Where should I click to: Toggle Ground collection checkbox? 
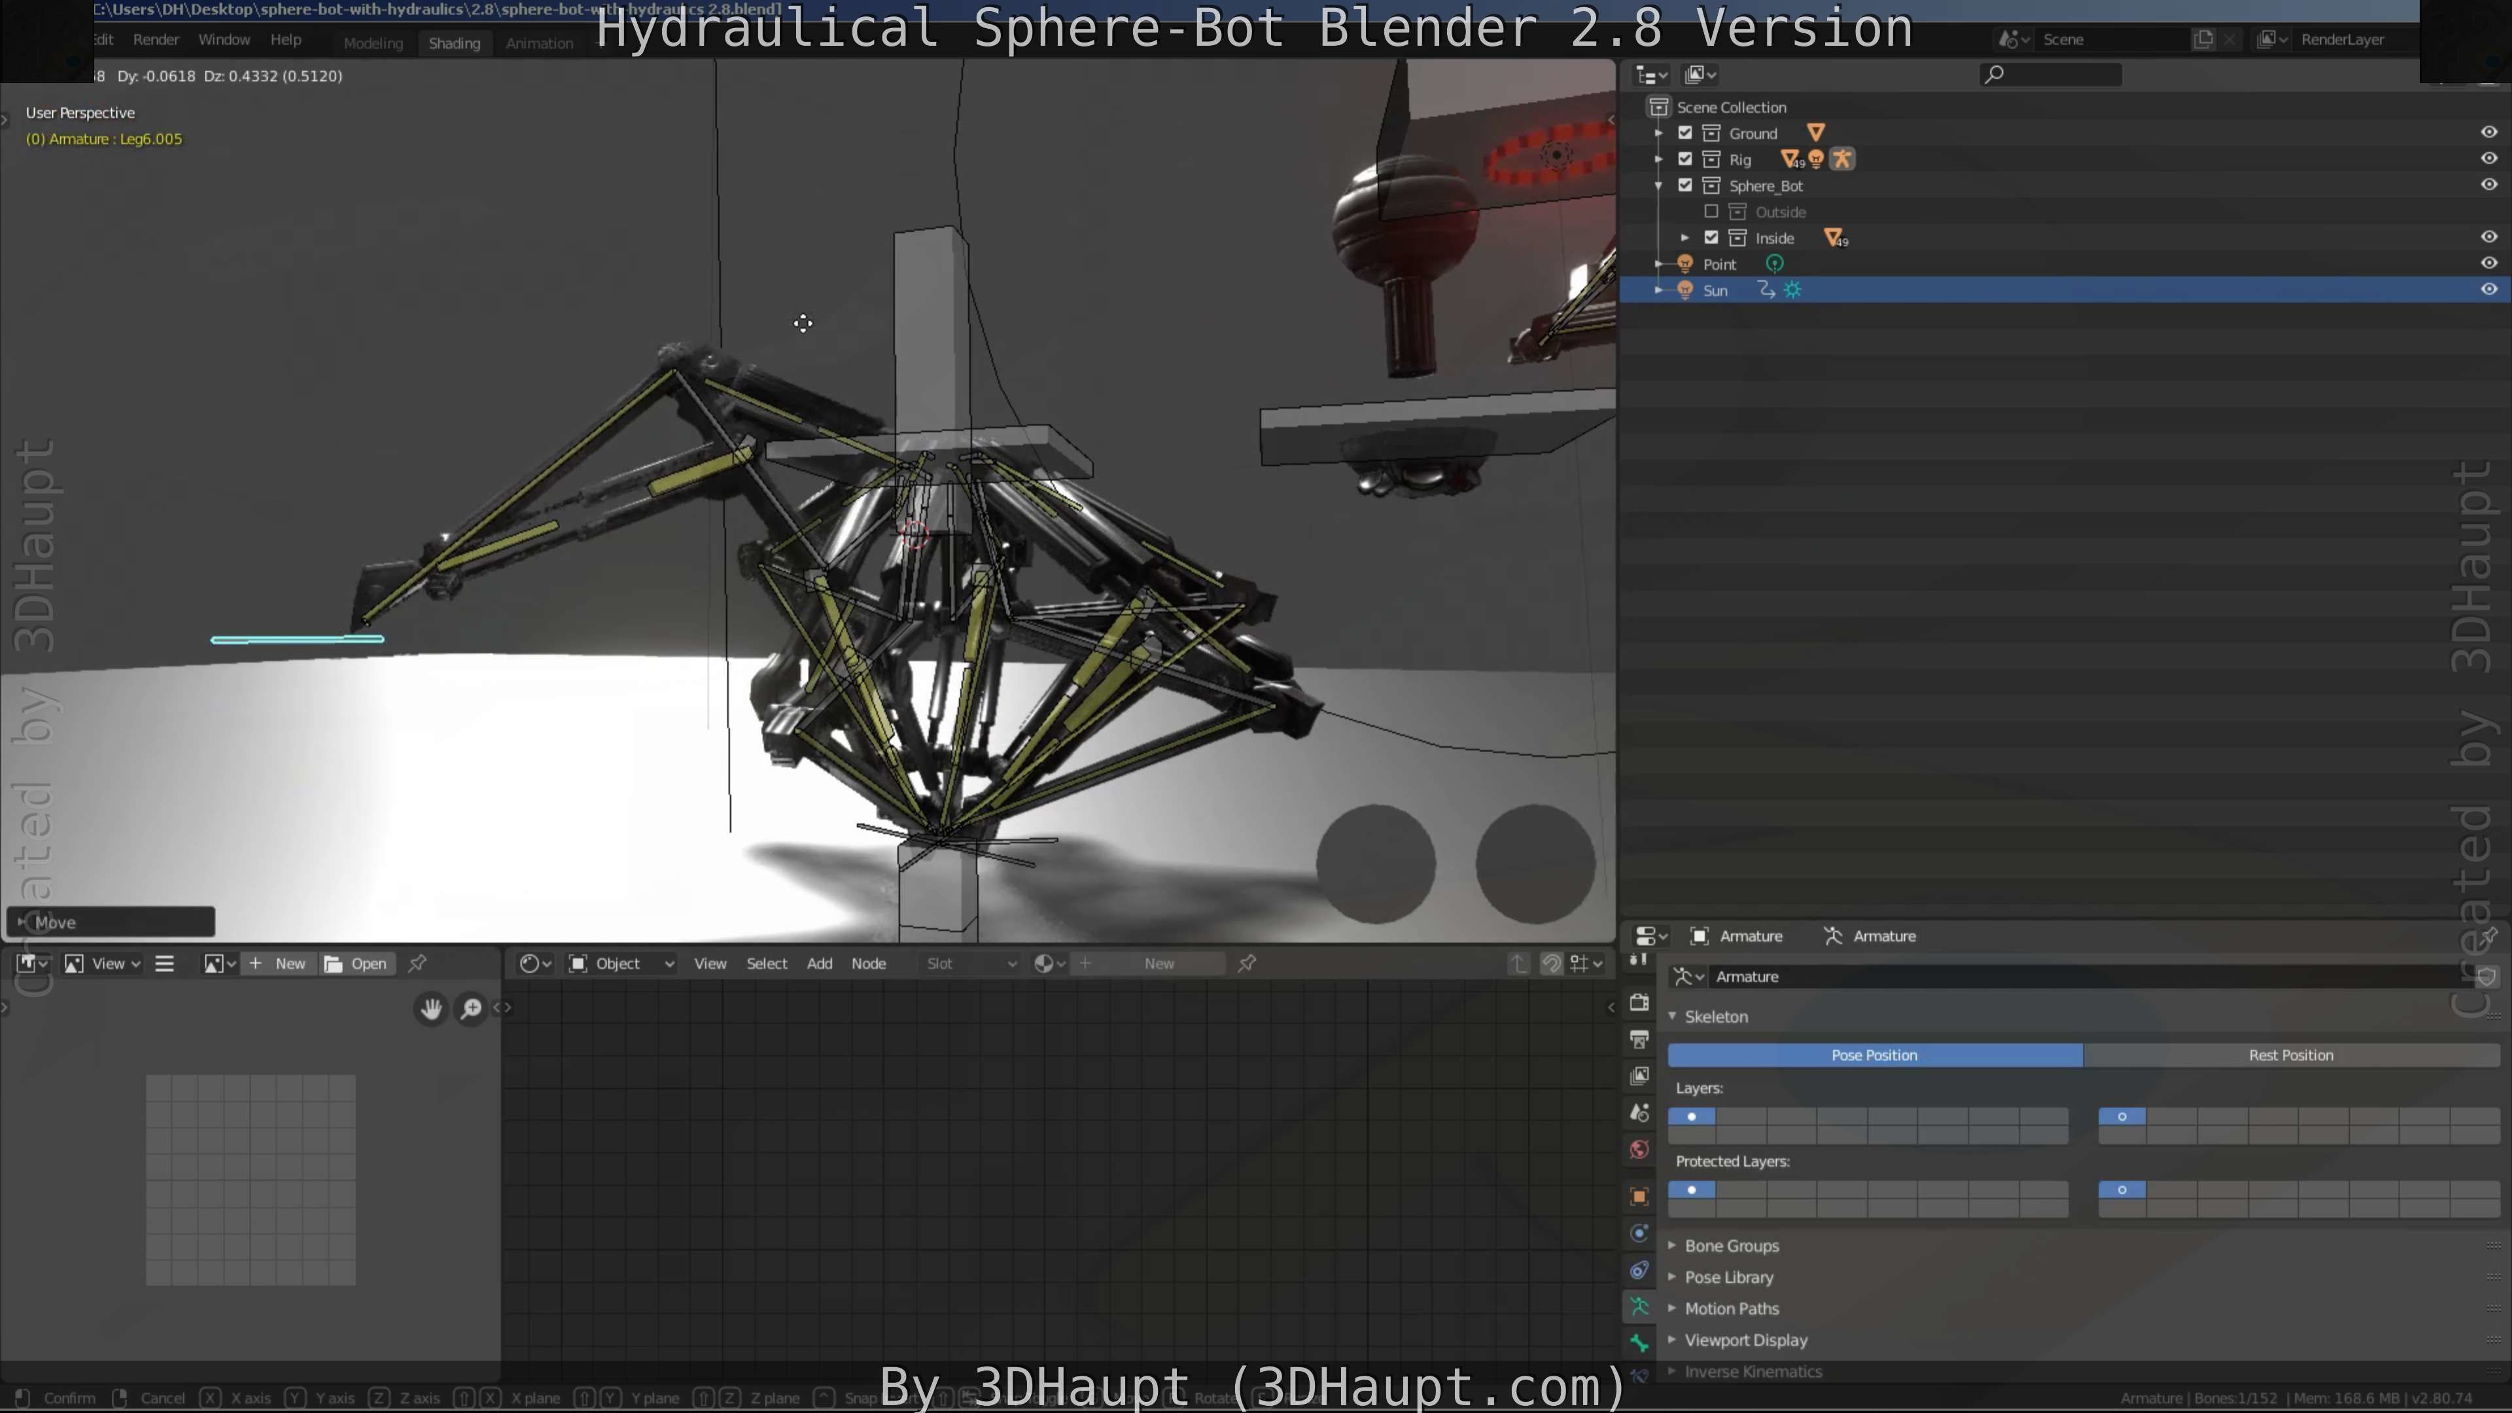click(x=1685, y=133)
